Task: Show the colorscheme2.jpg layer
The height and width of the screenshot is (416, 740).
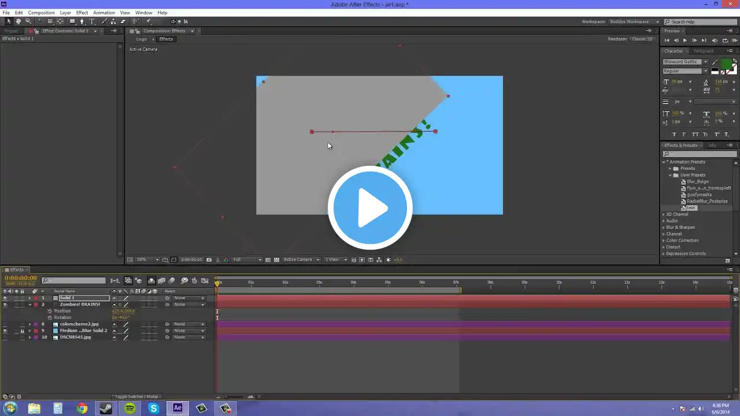Action: [x=5, y=324]
